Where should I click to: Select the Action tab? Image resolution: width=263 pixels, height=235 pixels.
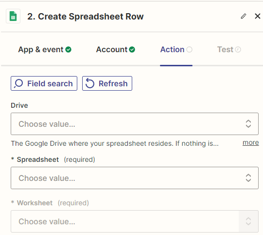click(x=176, y=49)
